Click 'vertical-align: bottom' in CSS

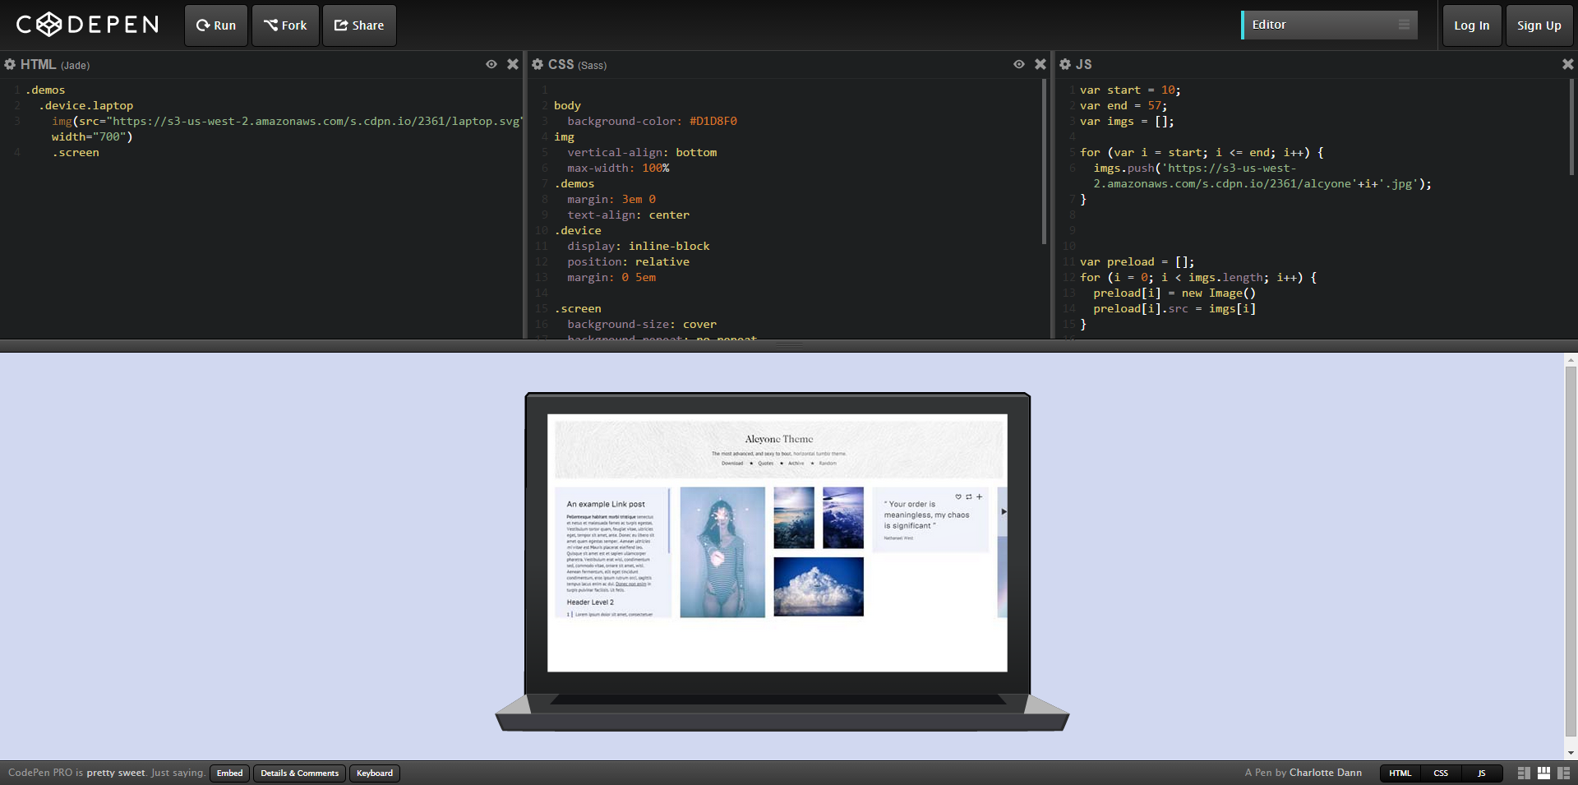[x=642, y=152]
